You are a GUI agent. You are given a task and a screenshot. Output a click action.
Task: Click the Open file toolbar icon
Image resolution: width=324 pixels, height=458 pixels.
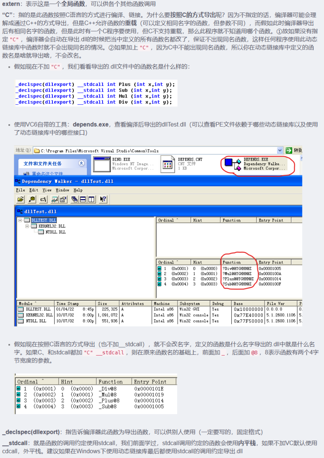(x=20, y=199)
